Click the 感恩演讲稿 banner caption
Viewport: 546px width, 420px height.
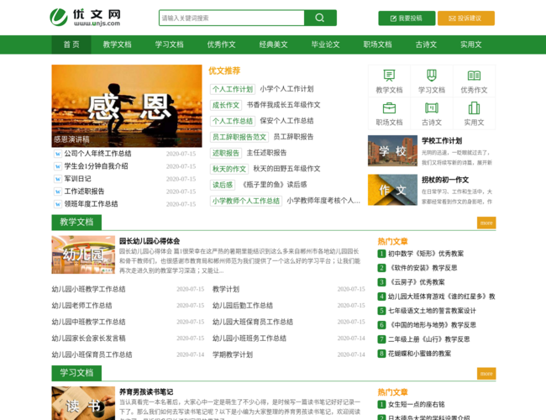71,139
